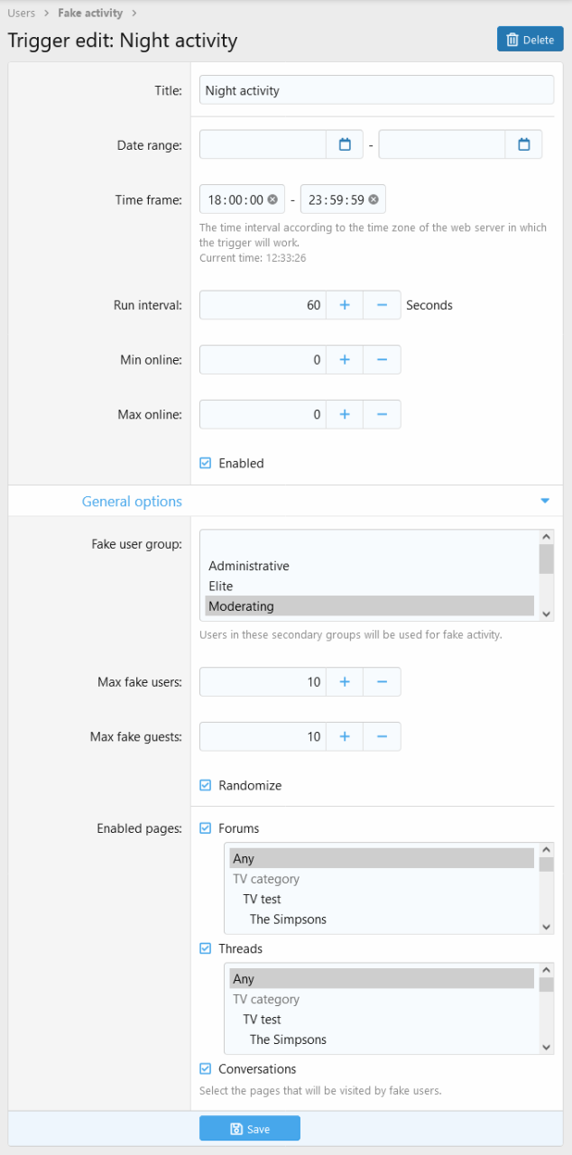Open the start date calendar picker
This screenshot has width=572, height=1155.
(x=344, y=144)
